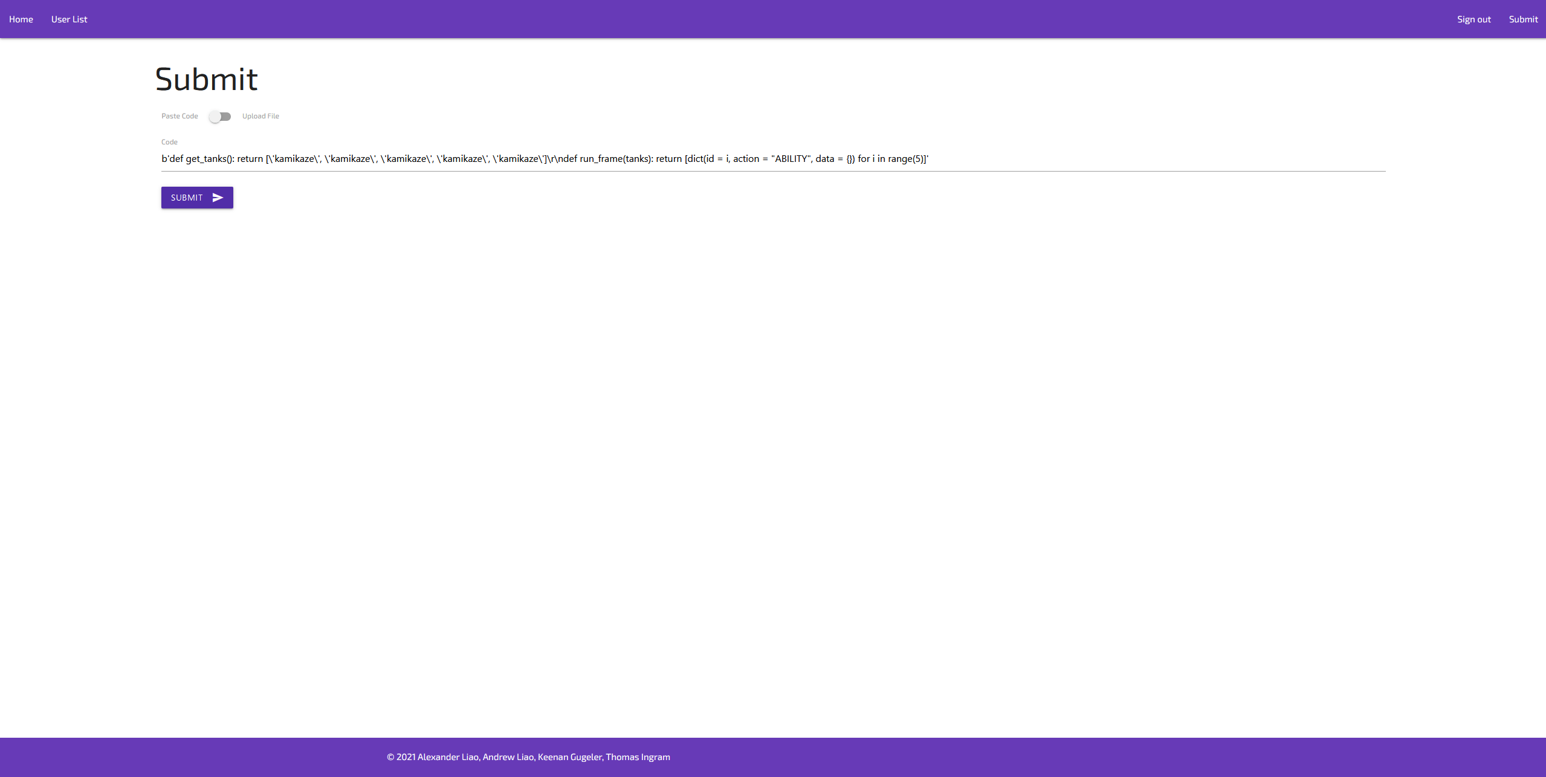Click the Upload File label
Viewport: 1546px width, 777px height.
[260, 116]
